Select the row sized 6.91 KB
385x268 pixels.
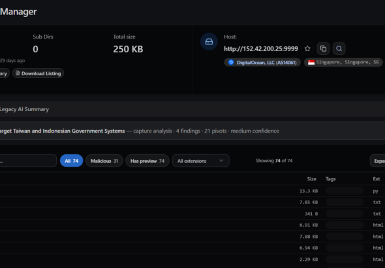pos(192,225)
